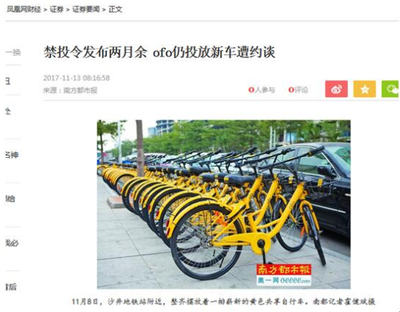Click the 正文 breadcrumb item

tap(115, 10)
